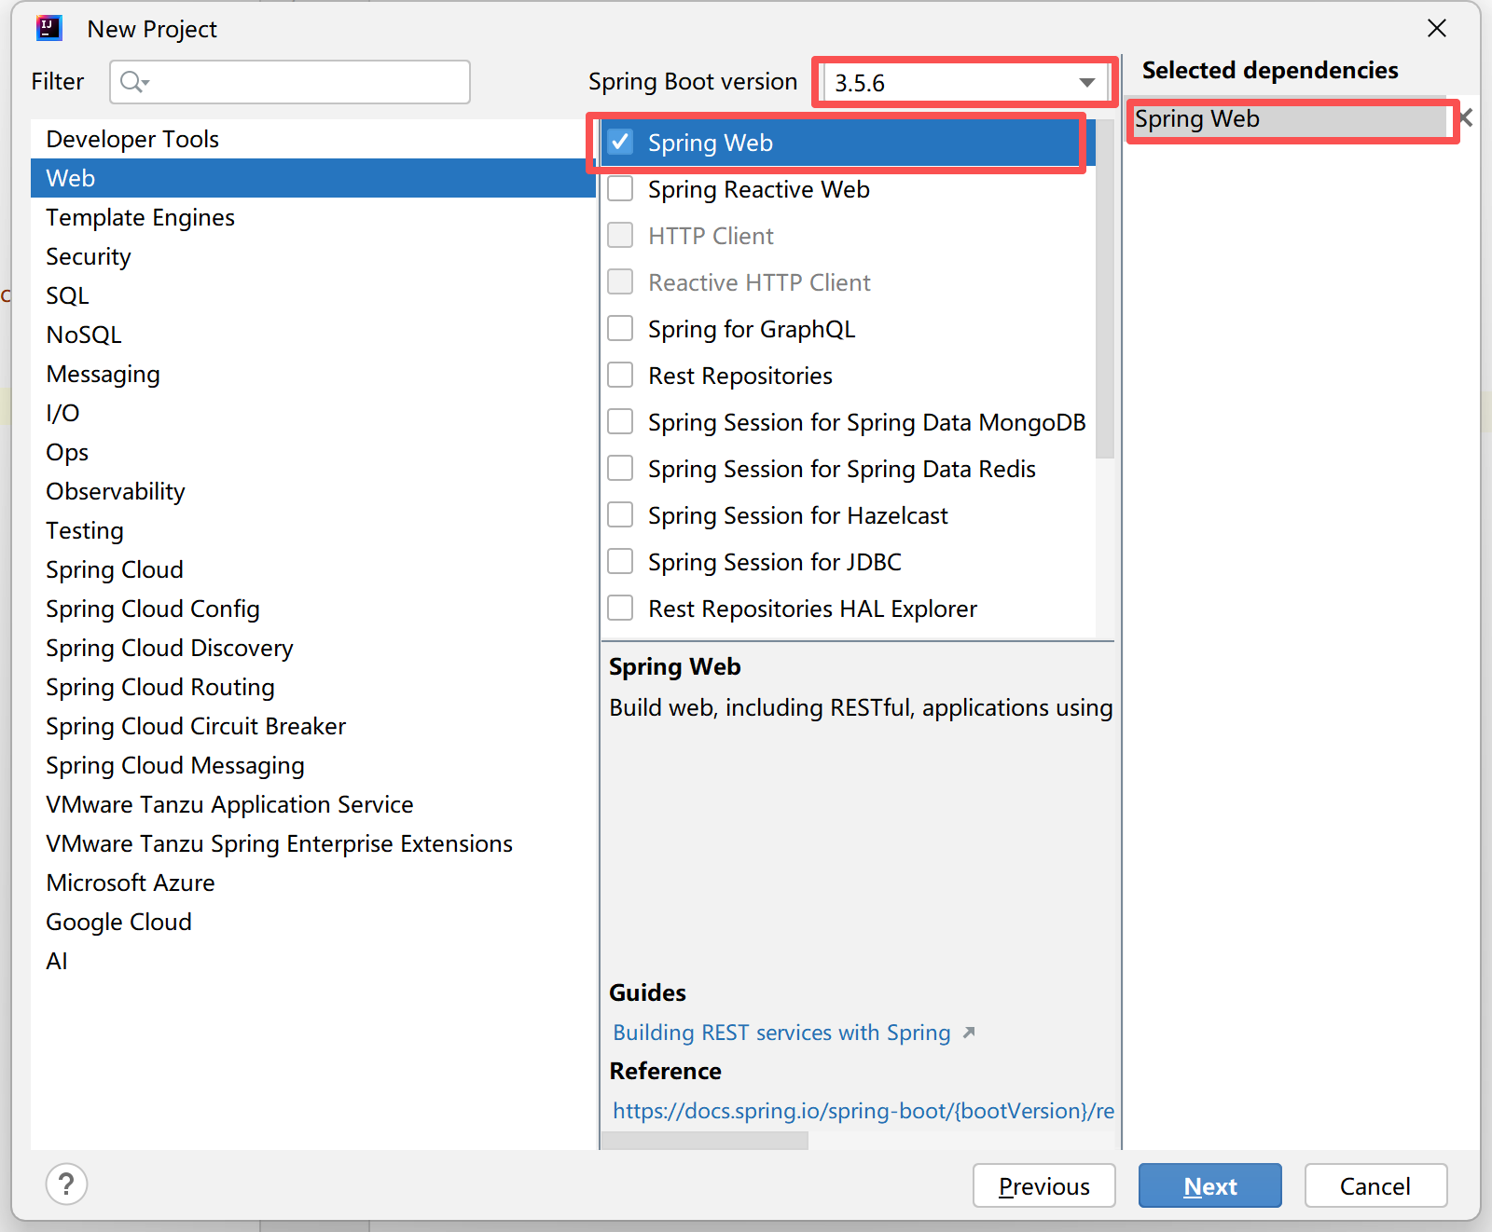Remove Spring Web using the X icon
The width and height of the screenshot is (1492, 1232).
tap(1464, 117)
